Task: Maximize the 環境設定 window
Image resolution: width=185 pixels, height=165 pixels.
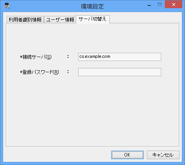Action: coord(160,5)
